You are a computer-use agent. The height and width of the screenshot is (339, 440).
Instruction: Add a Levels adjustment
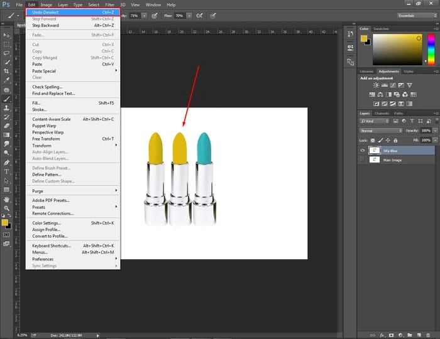[x=385, y=85]
